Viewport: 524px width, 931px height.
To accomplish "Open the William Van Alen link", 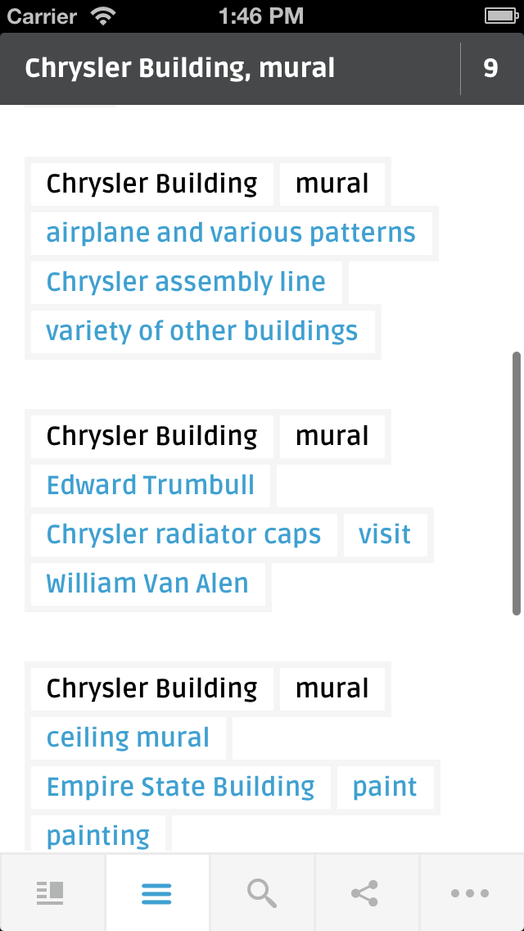I will 147,584.
